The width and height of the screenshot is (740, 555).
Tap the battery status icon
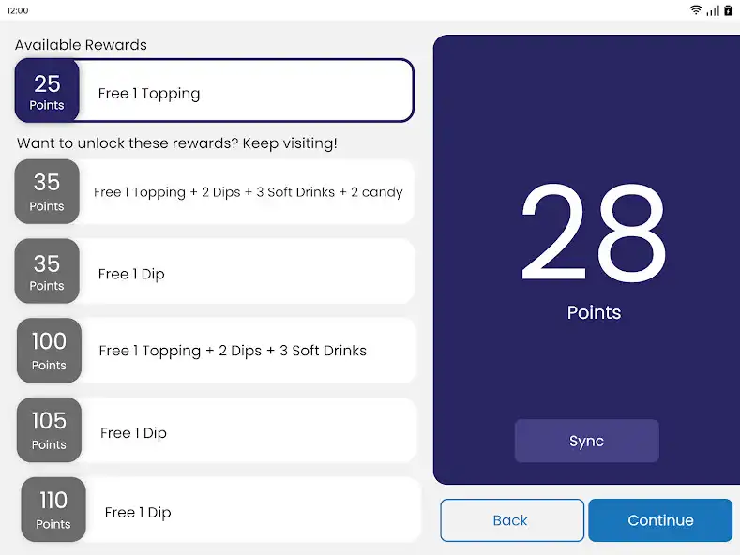[x=728, y=10]
